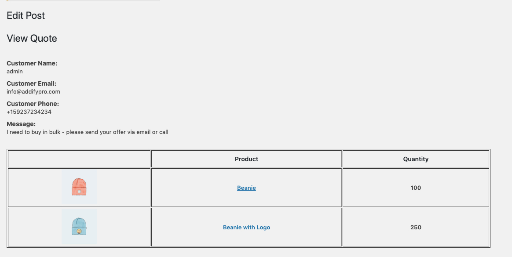Screen dimensions: 512x257
Task: Select the View Quote heading
Action: (32, 39)
